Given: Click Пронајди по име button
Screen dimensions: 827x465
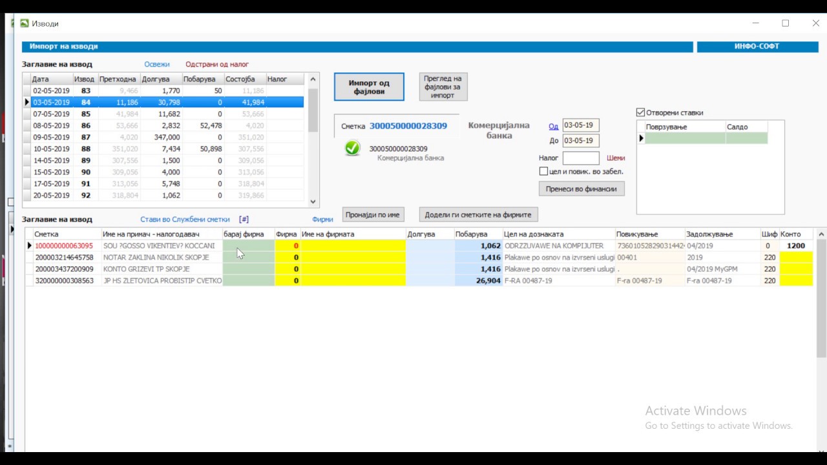Looking at the screenshot, I should (373, 214).
